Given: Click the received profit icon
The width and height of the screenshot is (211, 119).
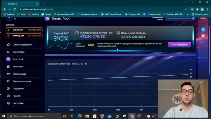Looking at the screenshot, I should [x=118, y=33].
